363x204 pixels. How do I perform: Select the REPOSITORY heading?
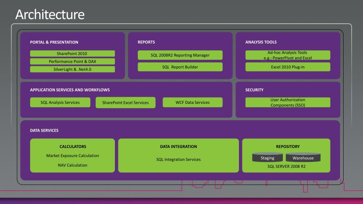pyautogui.click(x=287, y=146)
